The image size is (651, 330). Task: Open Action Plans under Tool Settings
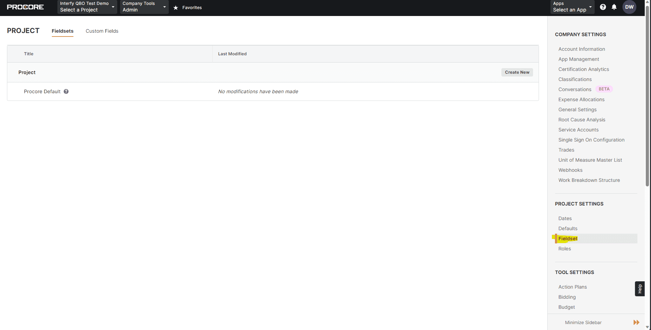[x=572, y=287]
